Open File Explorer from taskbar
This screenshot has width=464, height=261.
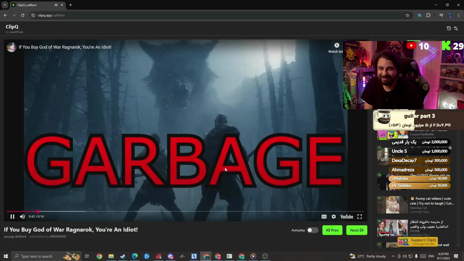[x=111, y=256]
